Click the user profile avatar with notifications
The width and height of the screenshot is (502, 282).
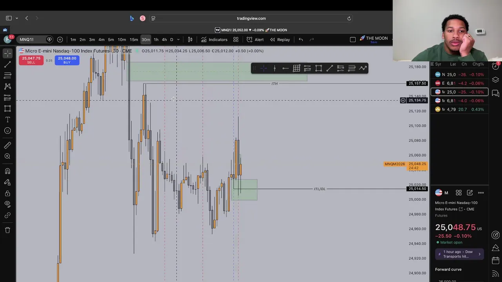[7, 40]
